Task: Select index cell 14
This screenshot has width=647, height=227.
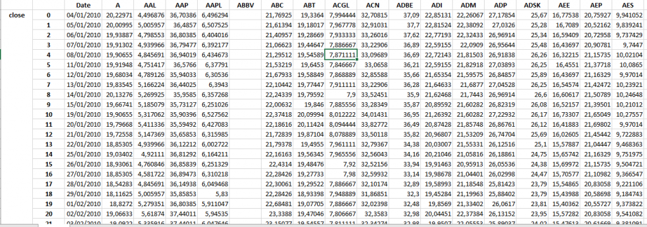Action: point(49,154)
